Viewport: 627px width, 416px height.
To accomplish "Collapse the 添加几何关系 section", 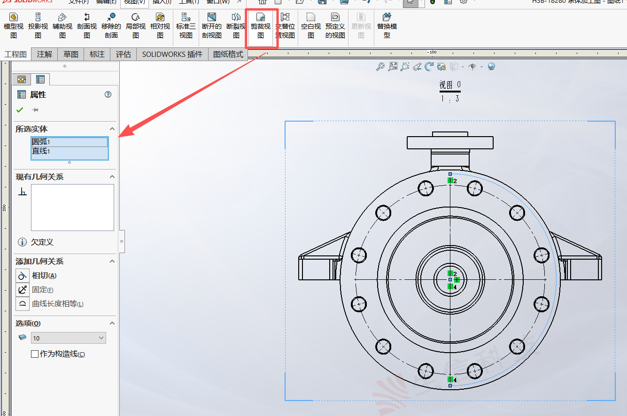I will (112, 261).
